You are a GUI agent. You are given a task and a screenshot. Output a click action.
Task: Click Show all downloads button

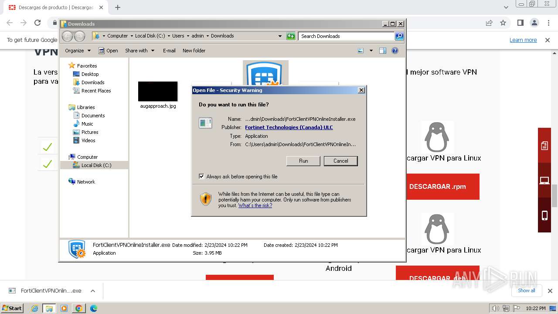point(526,290)
